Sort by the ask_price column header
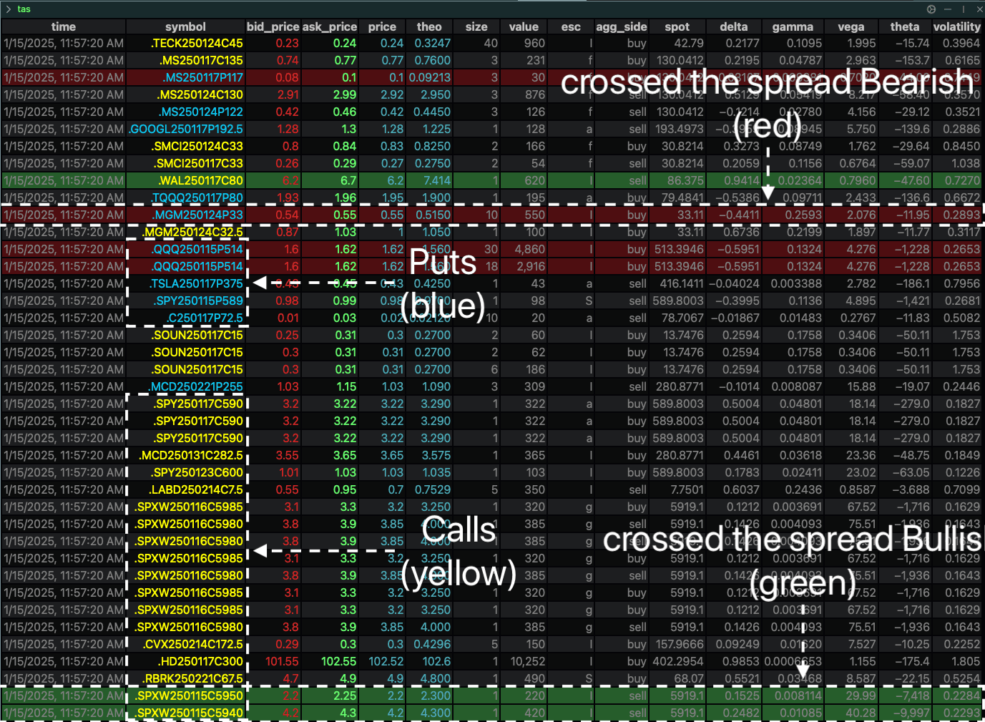Viewport: 985px width, 722px height. 330,26
